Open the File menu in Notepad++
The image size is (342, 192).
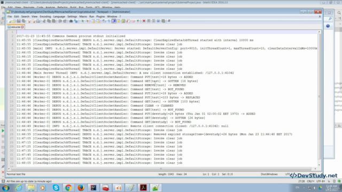click(10, 17)
